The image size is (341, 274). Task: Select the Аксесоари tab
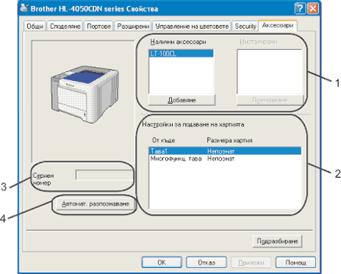point(277,25)
